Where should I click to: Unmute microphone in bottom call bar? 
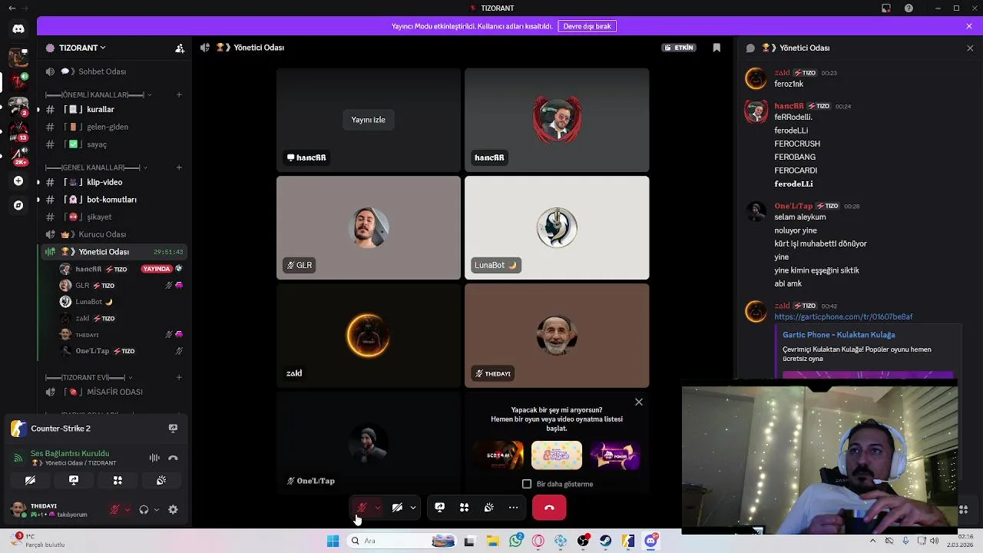point(361,508)
